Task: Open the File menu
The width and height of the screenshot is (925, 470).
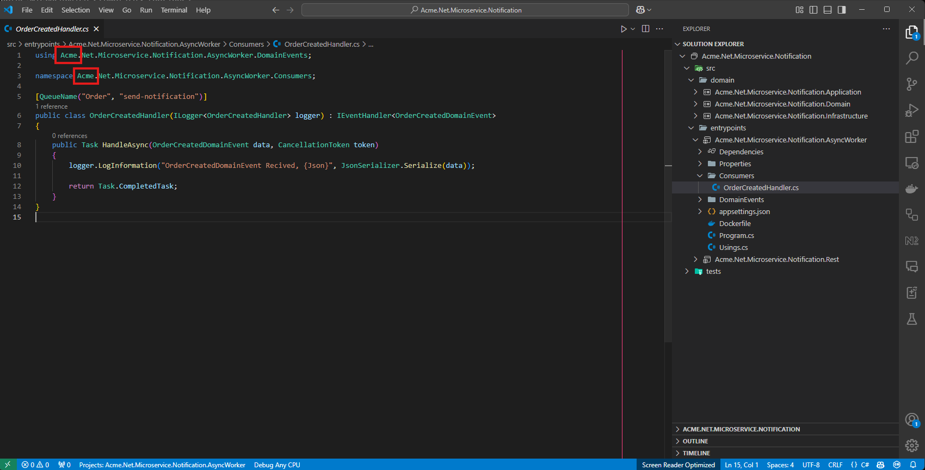Action: tap(27, 10)
